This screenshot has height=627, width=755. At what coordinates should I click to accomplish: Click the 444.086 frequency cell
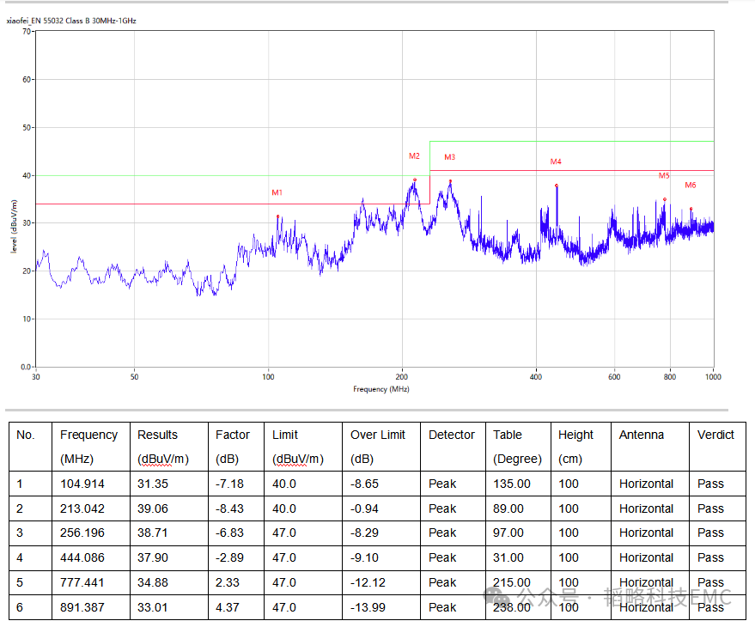pyautogui.click(x=82, y=557)
